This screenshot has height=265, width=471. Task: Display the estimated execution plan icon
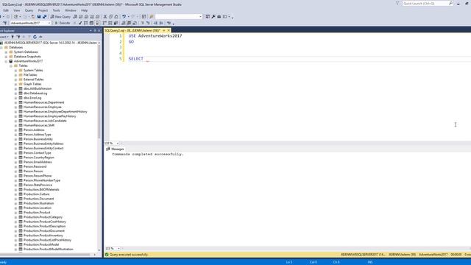tap(86, 23)
